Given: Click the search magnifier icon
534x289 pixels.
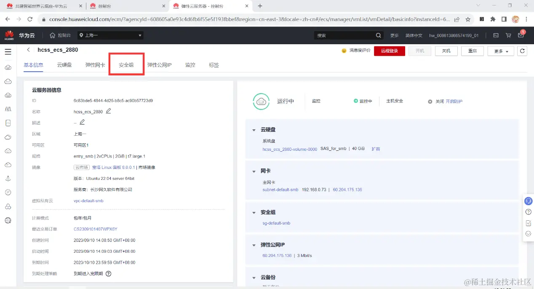Looking at the screenshot, I should [x=378, y=35].
